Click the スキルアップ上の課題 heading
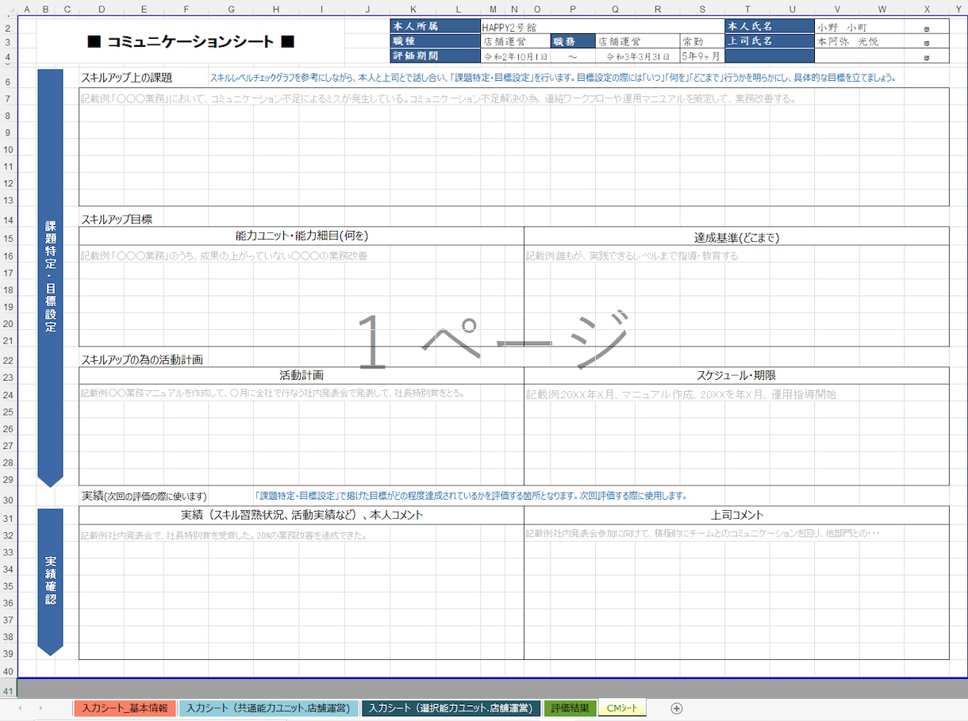Screen dimensions: 968x721 click(127, 78)
